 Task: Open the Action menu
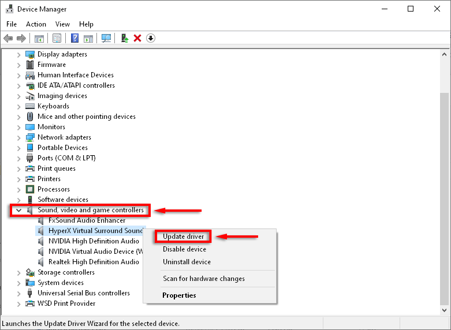coord(36,24)
